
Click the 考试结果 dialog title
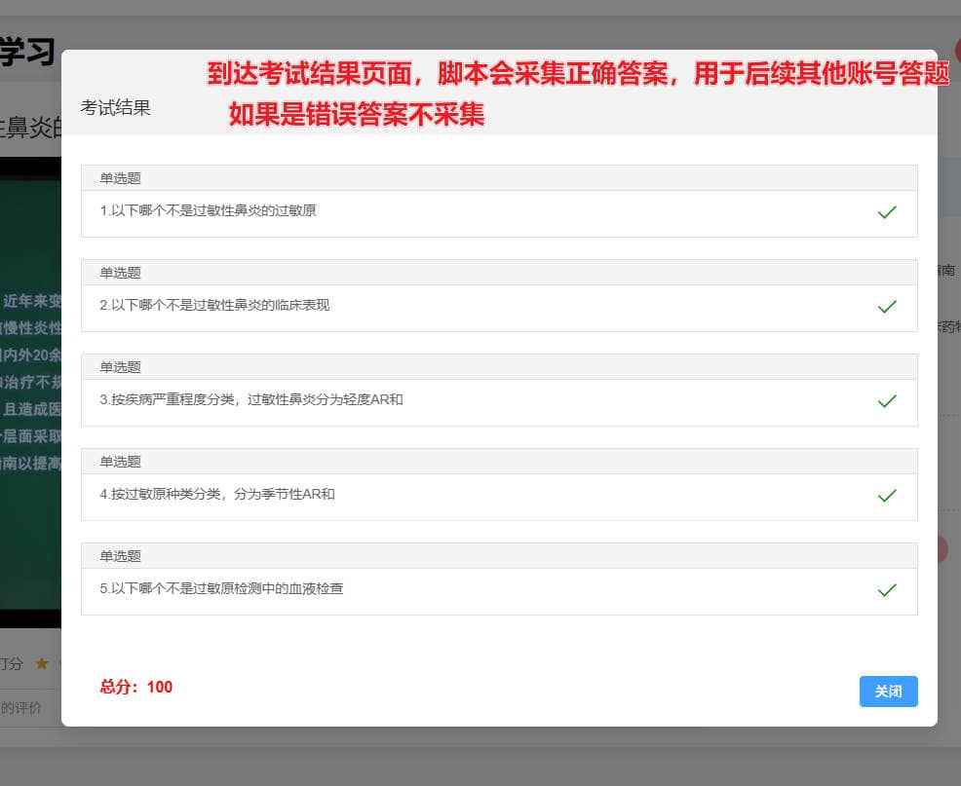(x=115, y=108)
